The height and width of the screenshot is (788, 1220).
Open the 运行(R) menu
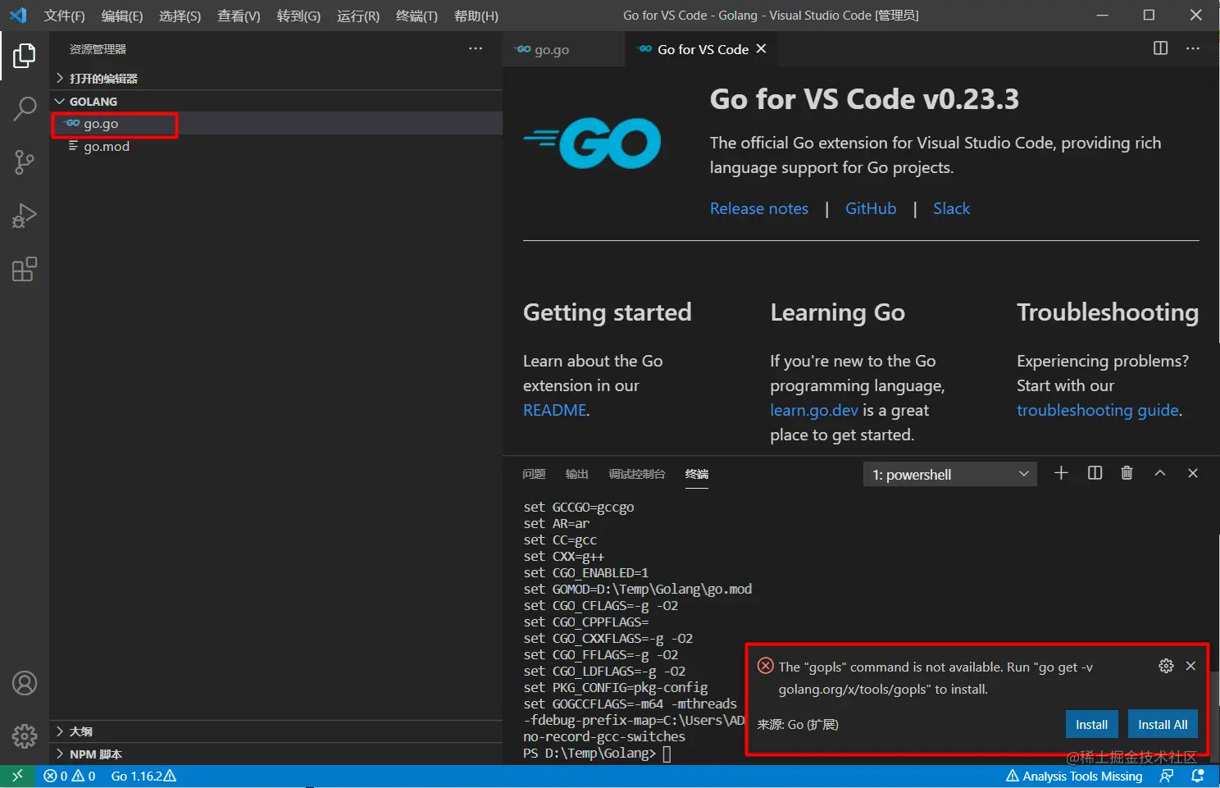click(358, 16)
